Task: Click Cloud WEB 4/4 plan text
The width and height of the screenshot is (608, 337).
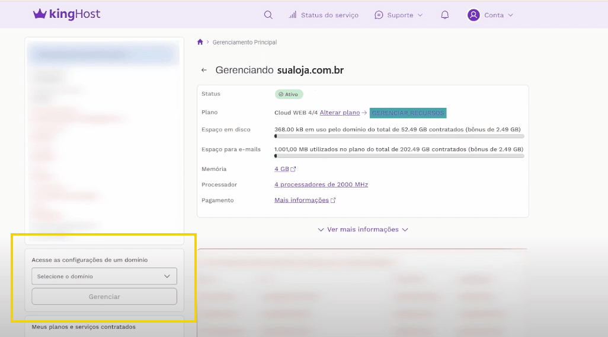Action: coord(296,113)
